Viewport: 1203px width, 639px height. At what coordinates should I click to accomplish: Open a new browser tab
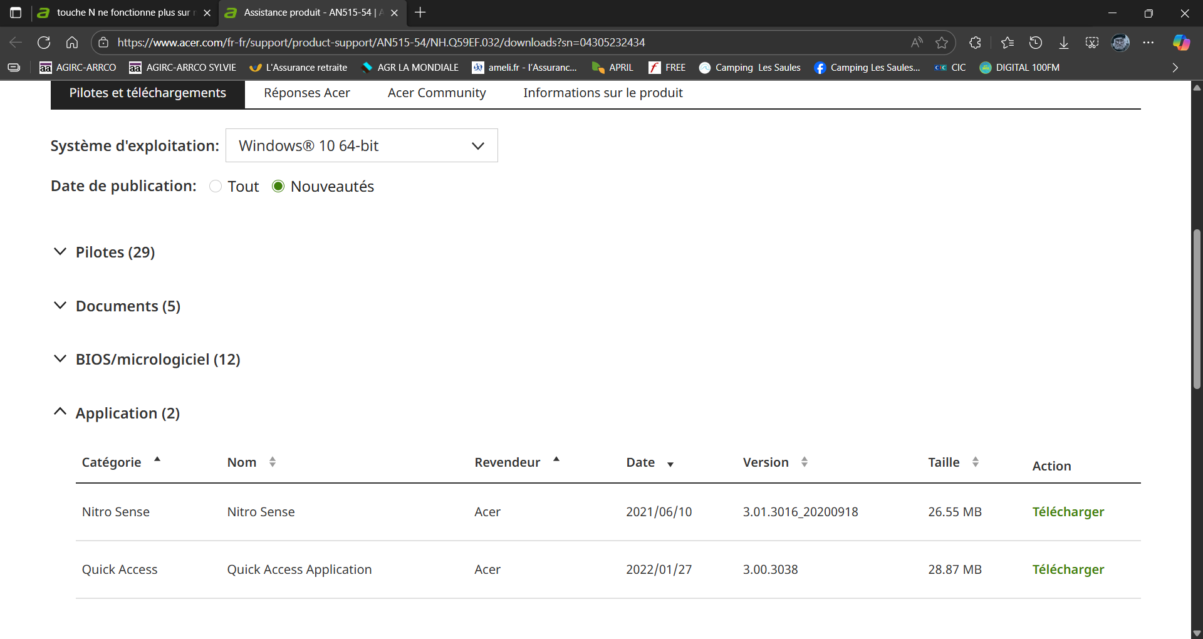[x=420, y=13]
